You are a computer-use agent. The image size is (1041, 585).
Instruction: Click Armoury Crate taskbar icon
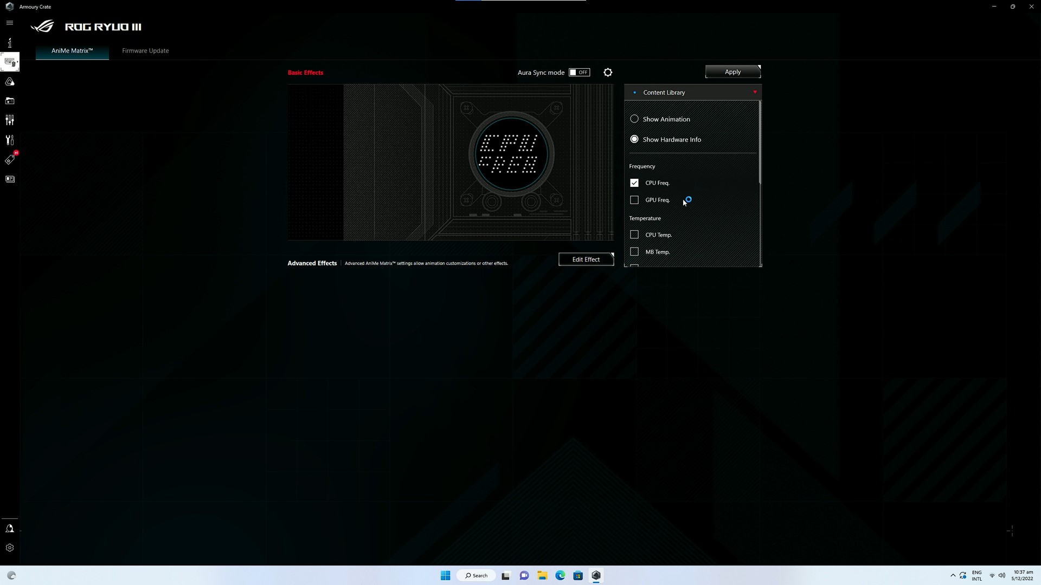click(596, 575)
